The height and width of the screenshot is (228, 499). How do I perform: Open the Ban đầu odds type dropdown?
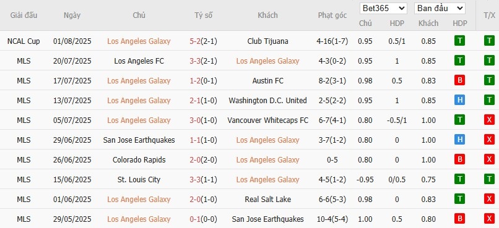(440, 8)
